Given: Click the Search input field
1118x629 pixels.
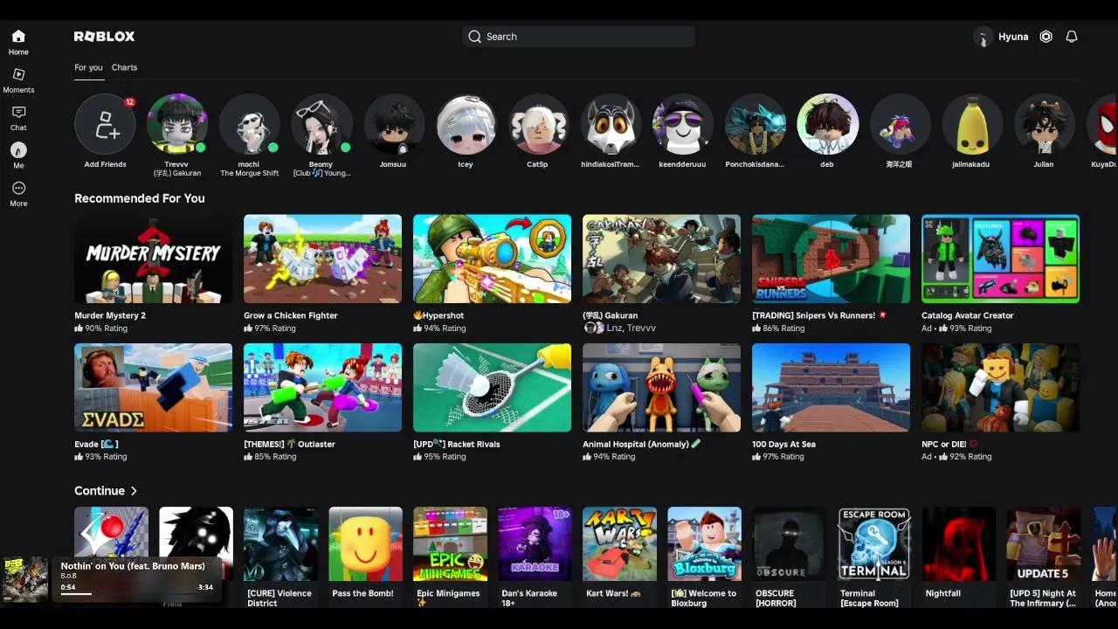Looking at the screenshot, I should (x=579, y=37).
